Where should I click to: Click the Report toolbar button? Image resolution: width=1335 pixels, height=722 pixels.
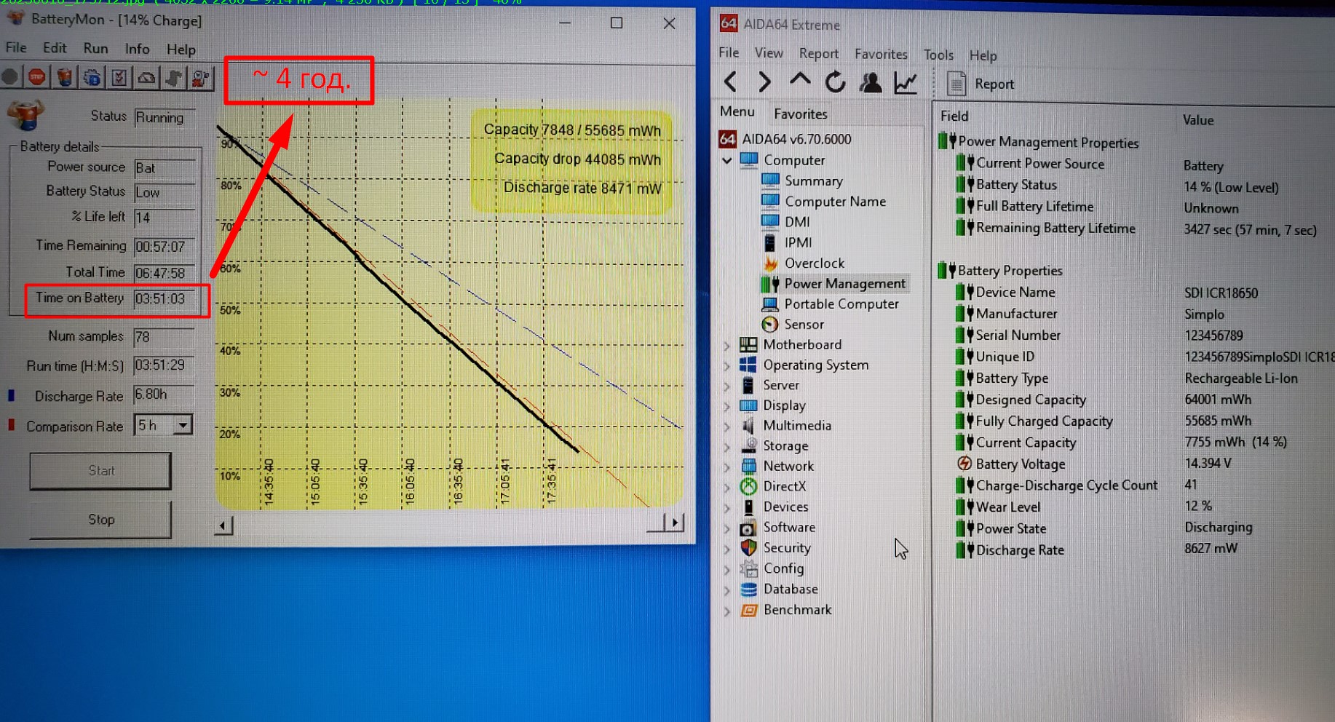coord(980,84)
